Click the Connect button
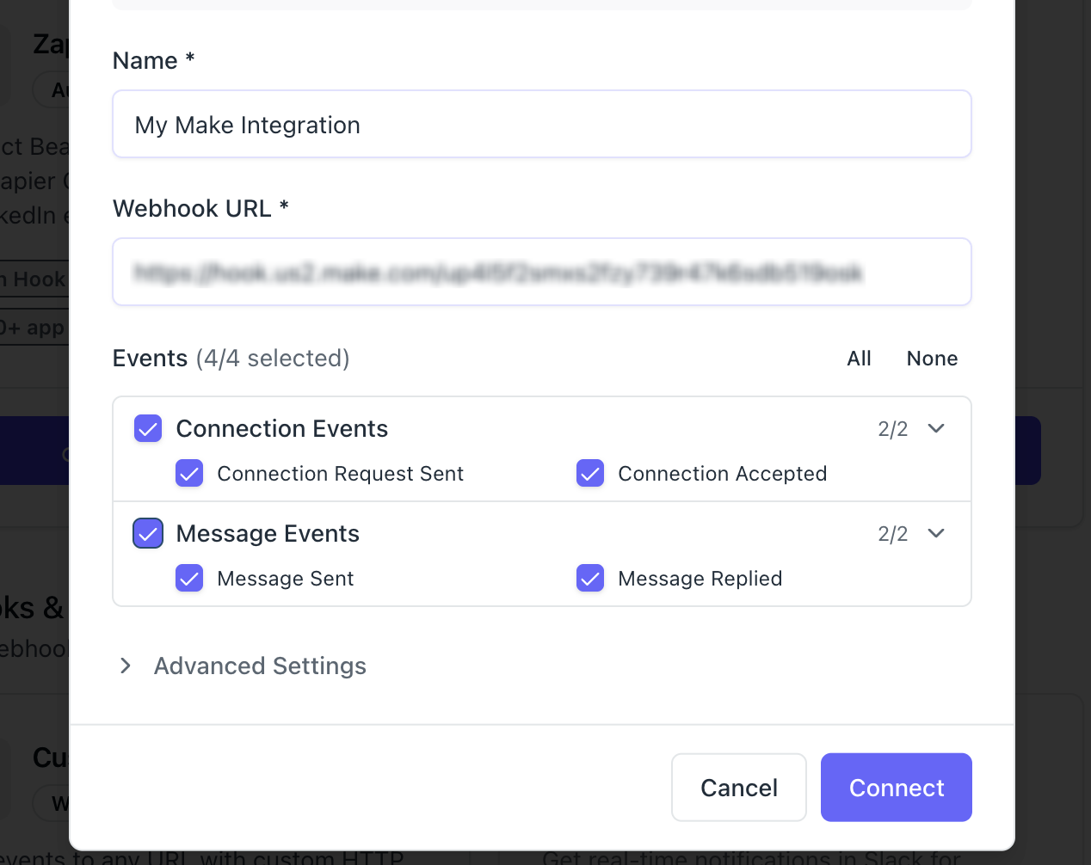This screenshot has width=1091, height=865. click(896, 788)
